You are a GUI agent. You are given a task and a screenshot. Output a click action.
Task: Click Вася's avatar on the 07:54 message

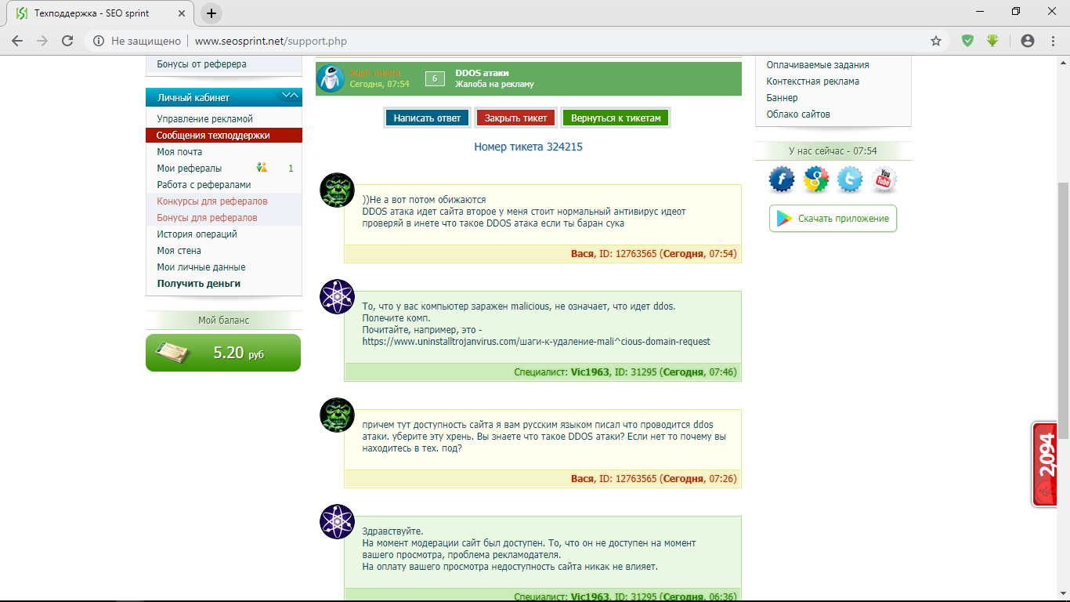pyautogui.click(x=338, y=190)
